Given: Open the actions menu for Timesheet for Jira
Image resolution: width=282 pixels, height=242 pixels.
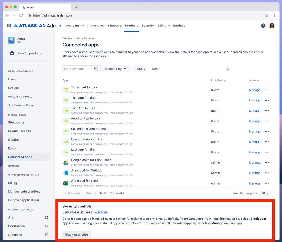Looking at the screenshot, I should 266,90.
